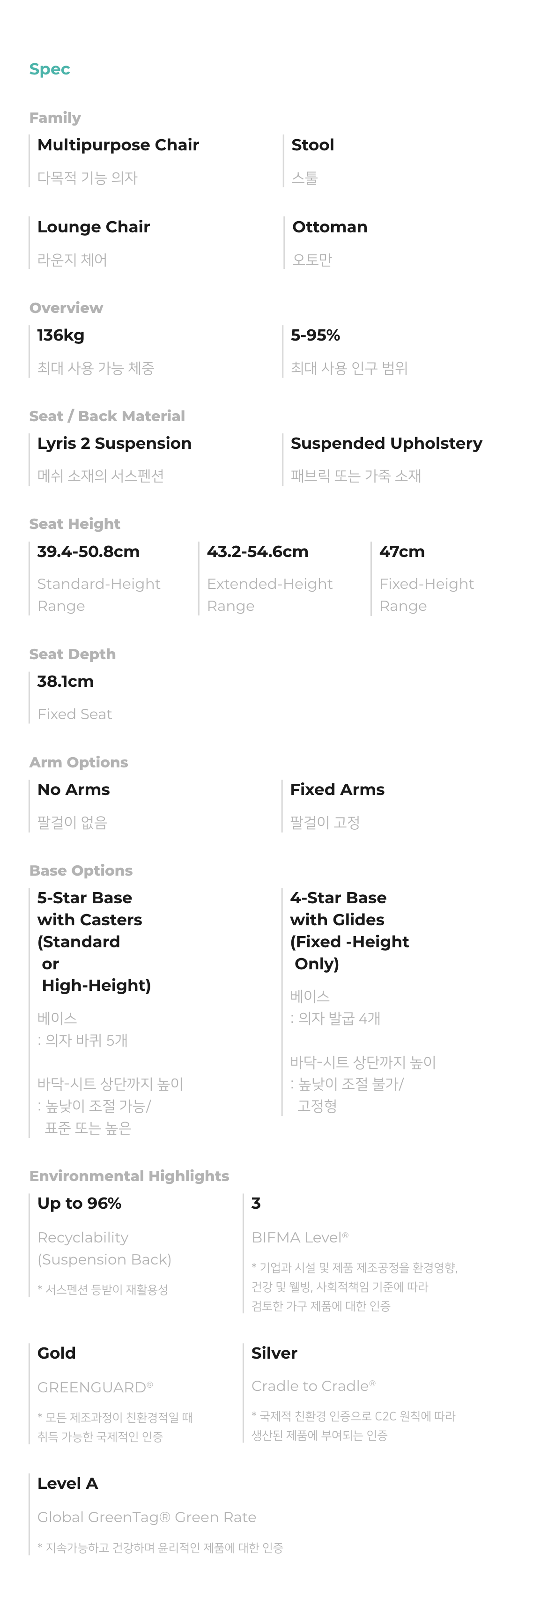Click the 136kg maximum weight value
The image size is (548, 1614).
click(x=61, y=335)
